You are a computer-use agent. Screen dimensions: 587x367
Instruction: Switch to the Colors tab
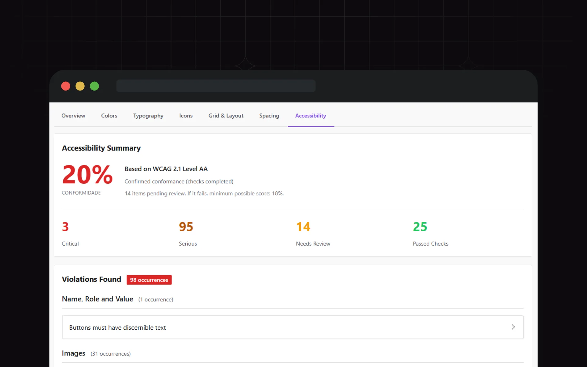(109, 116)
